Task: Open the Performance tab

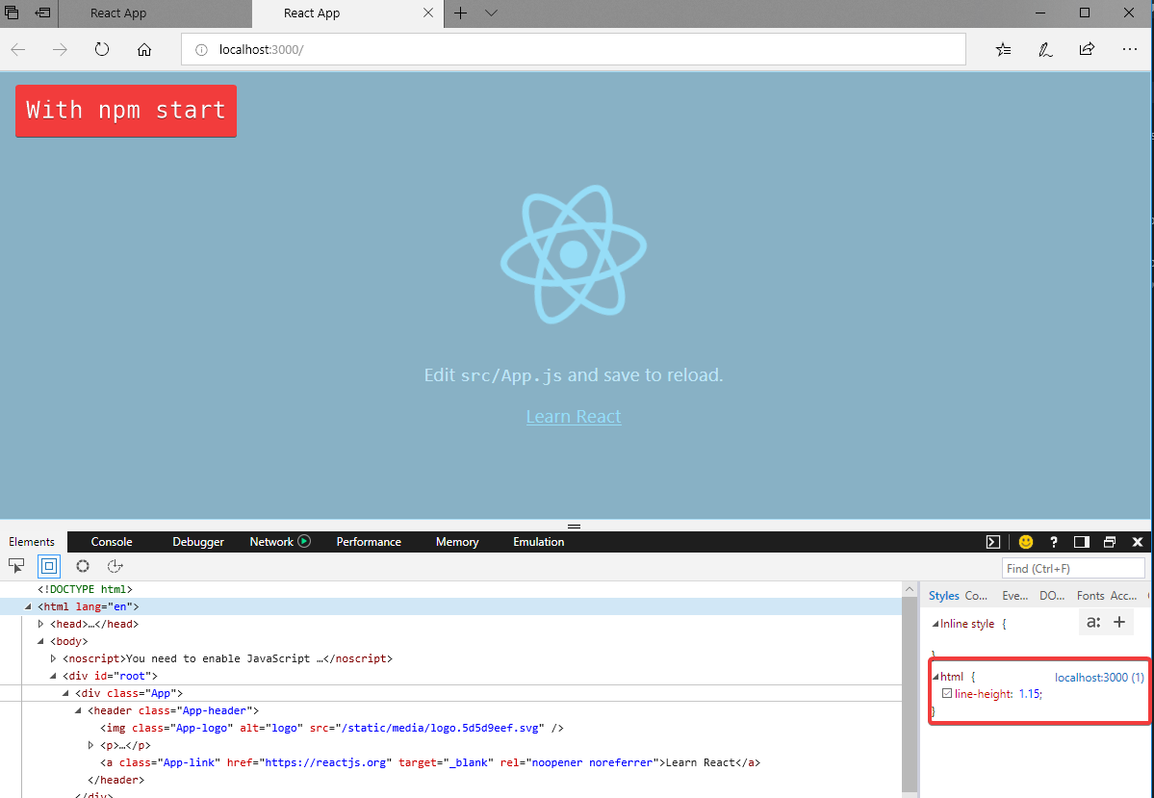Action: click(x=369, y=542)
